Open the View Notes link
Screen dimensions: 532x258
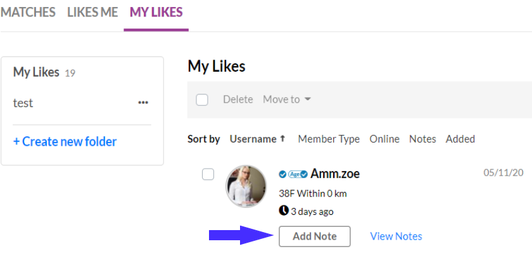coord(396,236)
